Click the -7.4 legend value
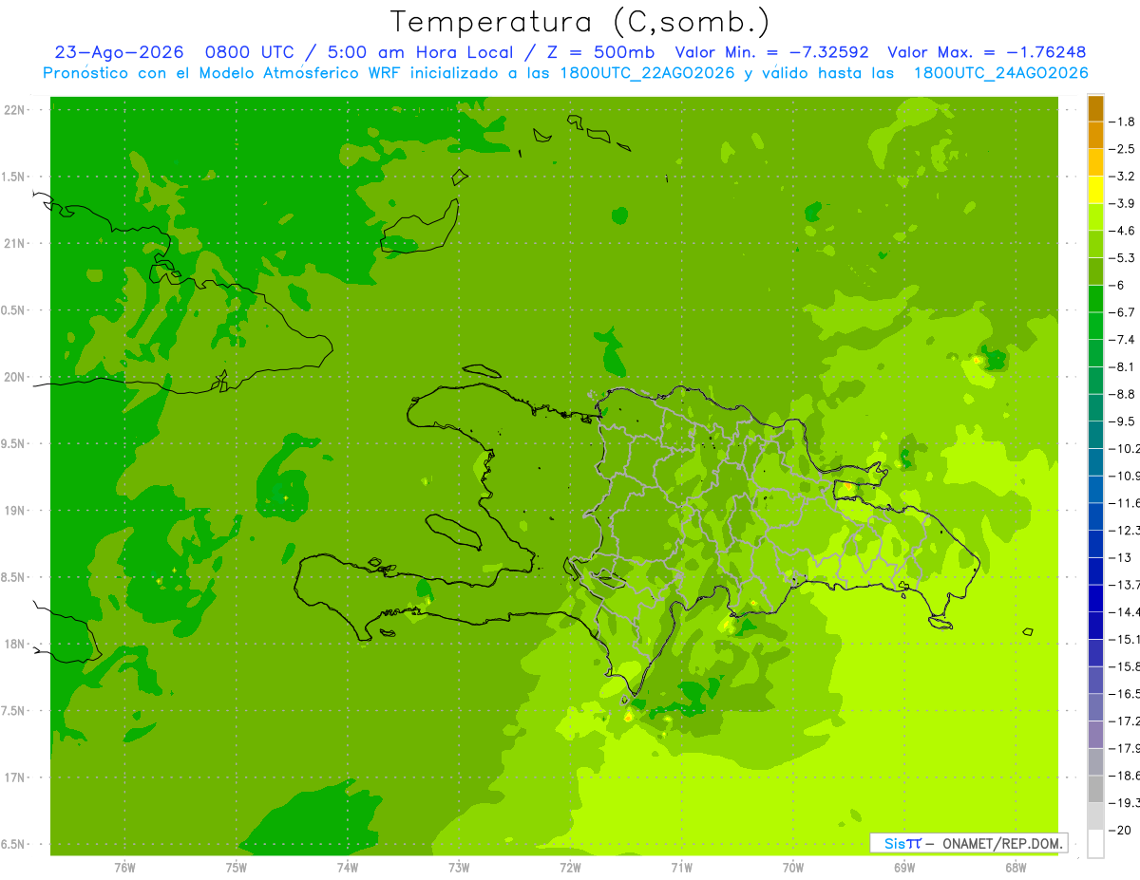This screenshot has width=1140, height=880. click(1122, 340)
